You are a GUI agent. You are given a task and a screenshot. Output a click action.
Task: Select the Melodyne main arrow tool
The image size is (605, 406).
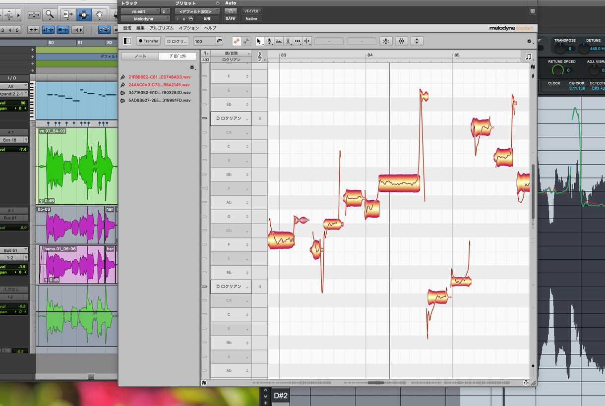point(259,41)
